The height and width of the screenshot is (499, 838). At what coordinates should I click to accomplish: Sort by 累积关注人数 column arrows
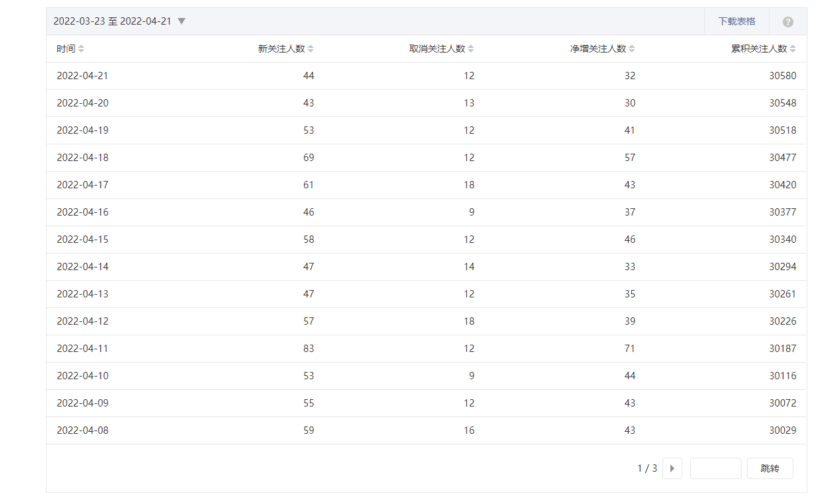793,49
